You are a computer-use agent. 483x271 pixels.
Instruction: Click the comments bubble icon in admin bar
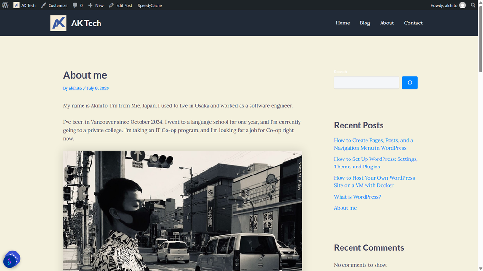tap(75, 5)
